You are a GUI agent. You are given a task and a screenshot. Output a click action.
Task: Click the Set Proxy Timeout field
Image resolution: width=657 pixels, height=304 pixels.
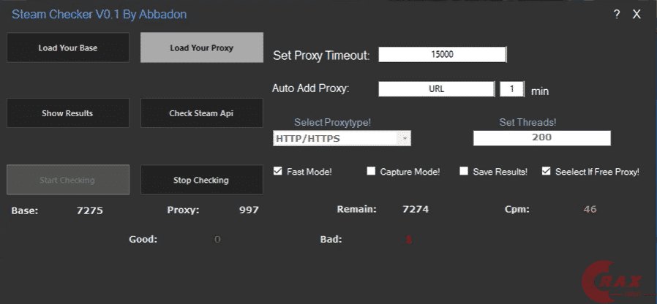click(442, 55)
